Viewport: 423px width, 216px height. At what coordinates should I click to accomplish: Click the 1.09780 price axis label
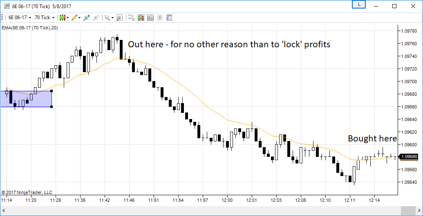point(409,31)
